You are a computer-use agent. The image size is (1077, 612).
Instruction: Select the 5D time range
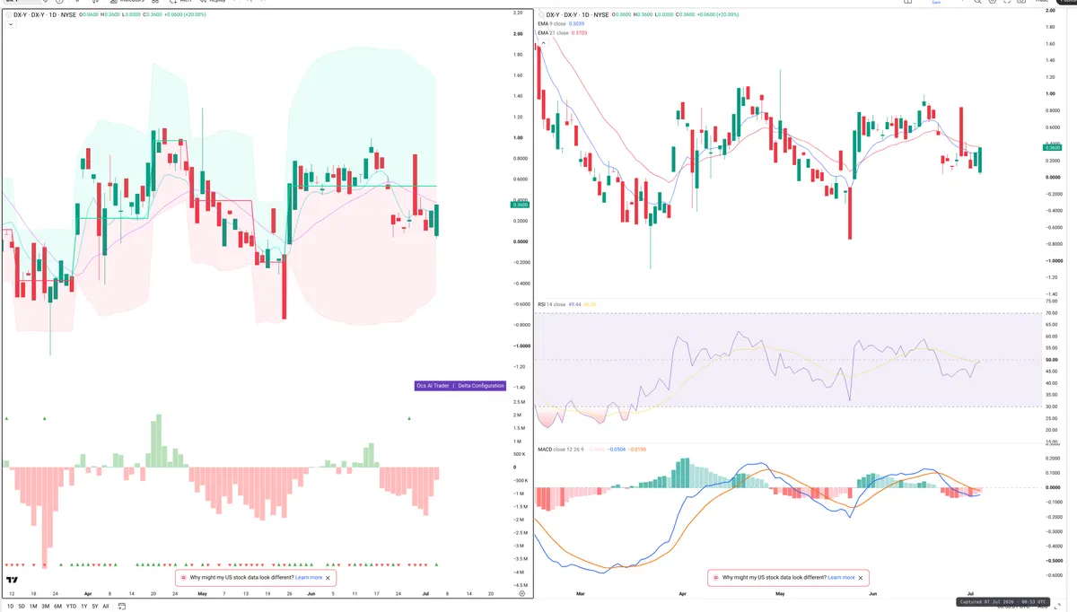point(21,606)
